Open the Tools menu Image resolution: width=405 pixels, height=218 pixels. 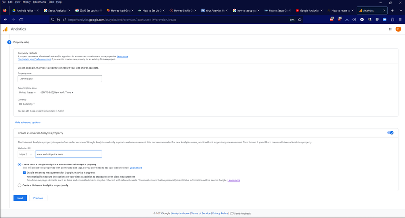point(51,2)
